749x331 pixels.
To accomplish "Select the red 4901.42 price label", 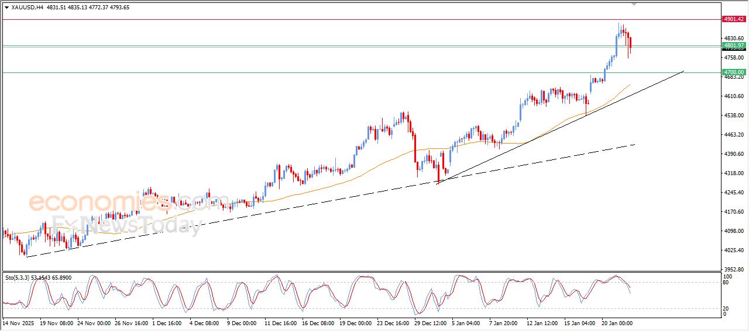I will point(733,19).
